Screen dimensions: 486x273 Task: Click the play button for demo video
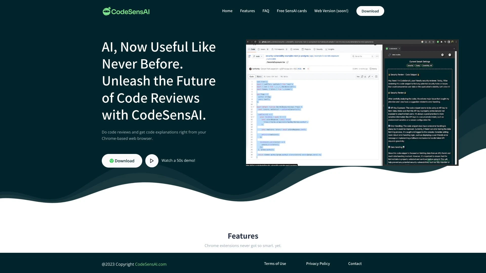[152, 161]
